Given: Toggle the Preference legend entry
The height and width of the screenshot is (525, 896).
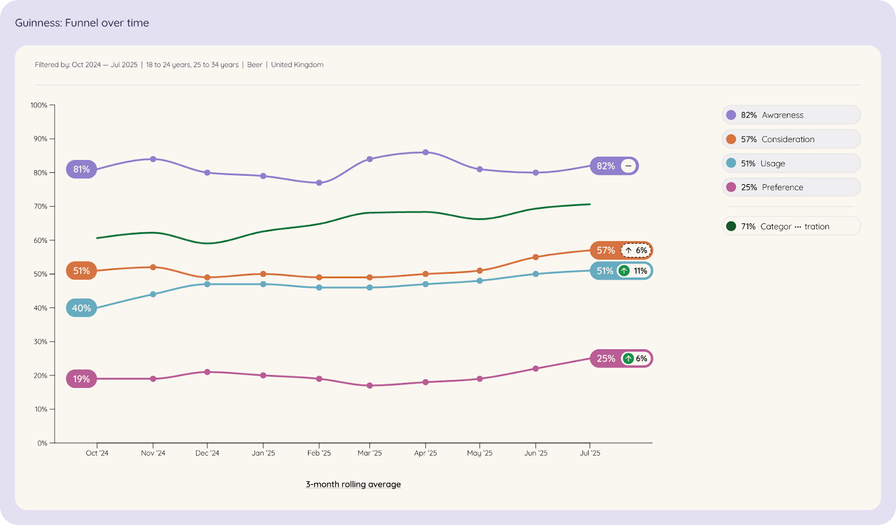Looking at the screenshot, I should 791,187.
